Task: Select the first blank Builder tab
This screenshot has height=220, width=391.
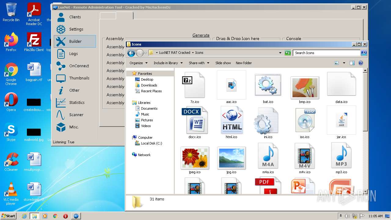Action: 108,16
